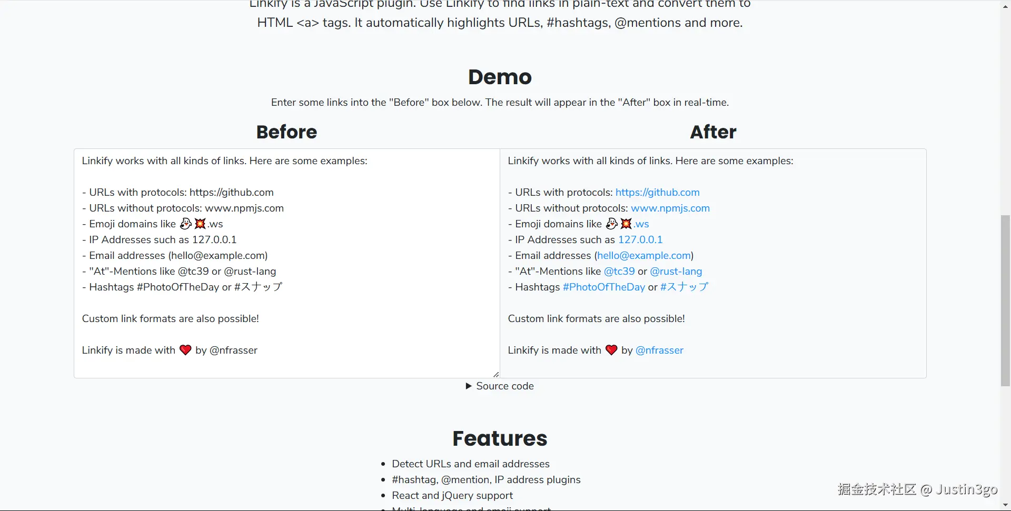The image size is (1011, 511).
Task: Click the emoji domain .ws link
Action: point(641,224)
